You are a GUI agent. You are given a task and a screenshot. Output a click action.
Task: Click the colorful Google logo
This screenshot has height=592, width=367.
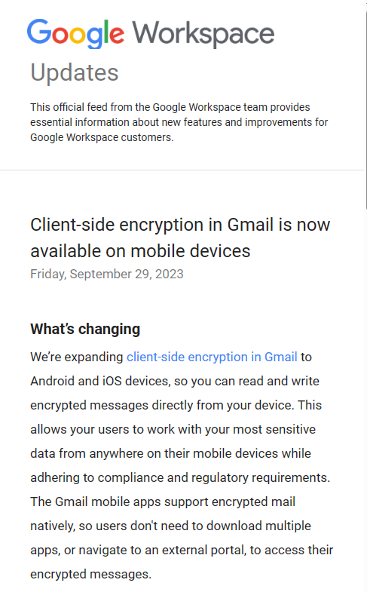[75, 33]
